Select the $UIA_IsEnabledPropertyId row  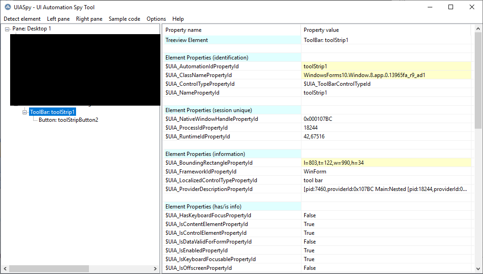pyautogui.click(x=317, y=250)
